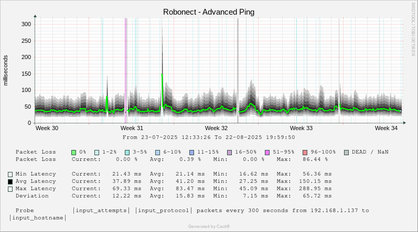Click the 6-10% packet loss swatch
Screen dimensions: 418x232
[x=157, y=153]
